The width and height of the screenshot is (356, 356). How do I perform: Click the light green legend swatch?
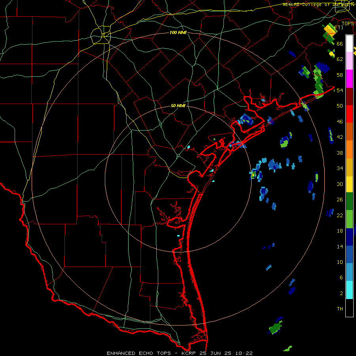point(349,219)
